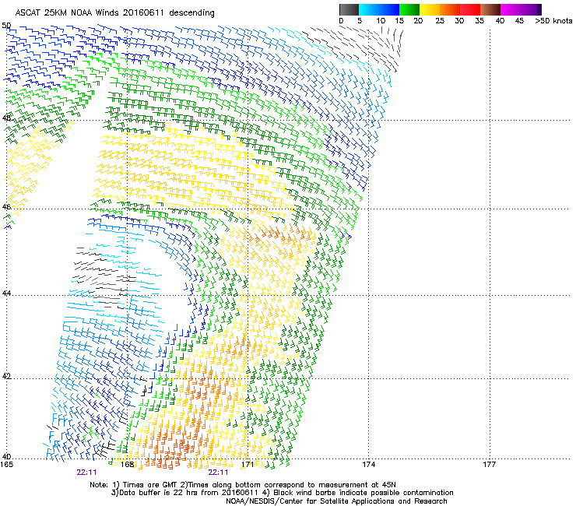Select the '25' legend tick label
The image size is (576, 506).
coord(440,21)
